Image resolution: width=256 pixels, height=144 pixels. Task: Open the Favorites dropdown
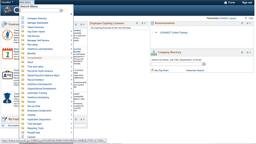coord(7,2)
